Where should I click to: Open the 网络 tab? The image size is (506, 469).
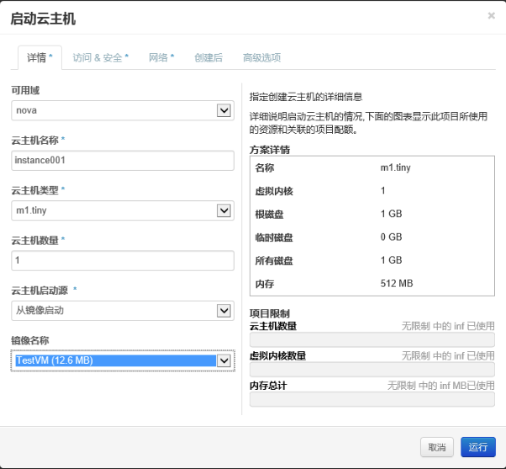click(x=161, y=57)
